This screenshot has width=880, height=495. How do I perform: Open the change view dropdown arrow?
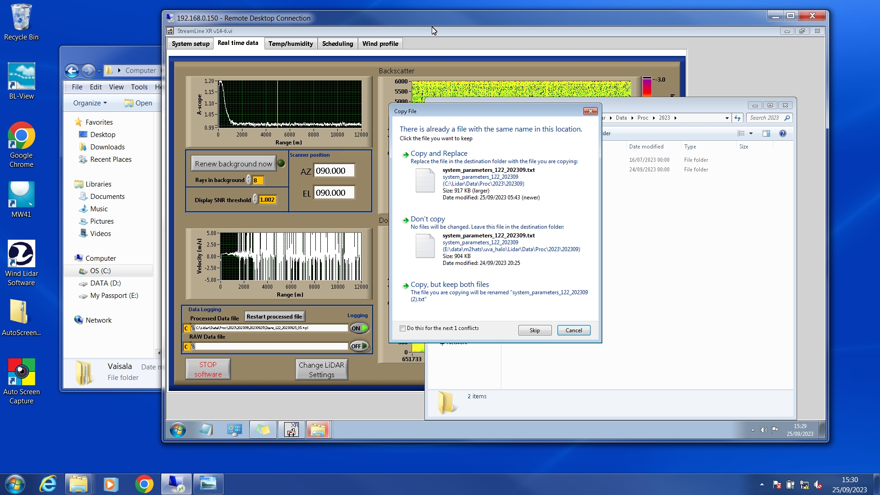click(x=751, y=133)
